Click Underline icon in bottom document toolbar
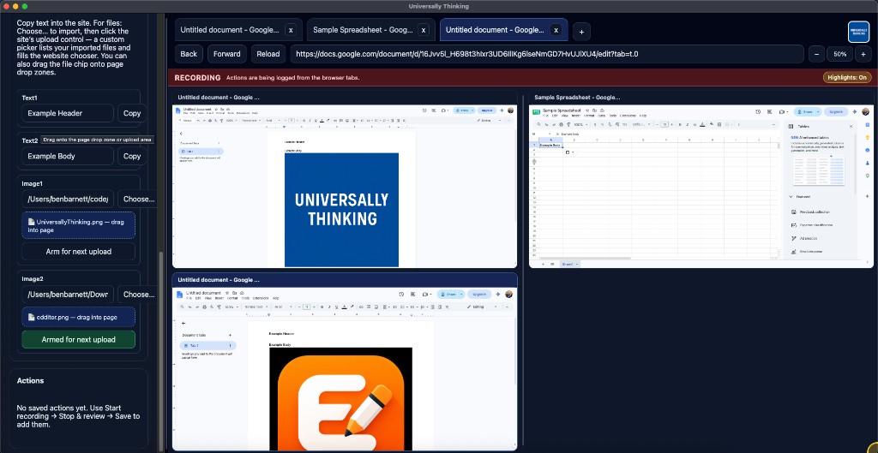 [x=336, y=307]
